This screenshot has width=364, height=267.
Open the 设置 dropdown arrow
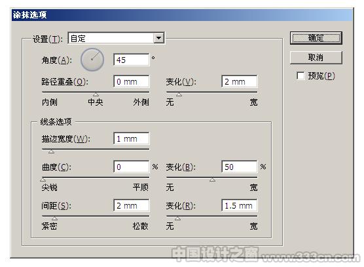point(159,38)
